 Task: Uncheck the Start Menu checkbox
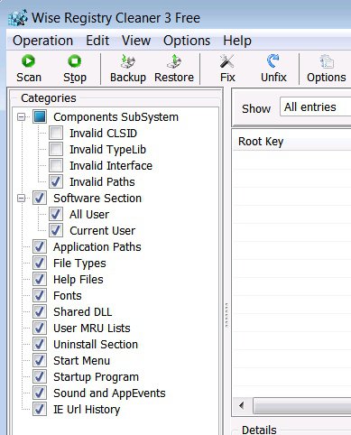[x=40, y=360]
